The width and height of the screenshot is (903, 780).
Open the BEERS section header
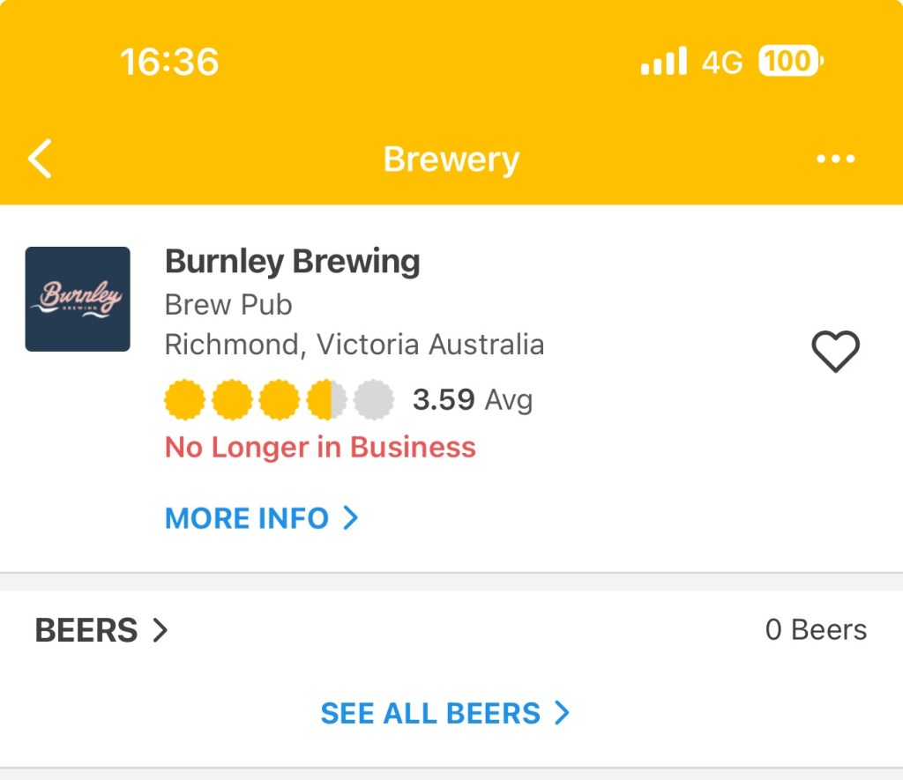tap(86, 630)
